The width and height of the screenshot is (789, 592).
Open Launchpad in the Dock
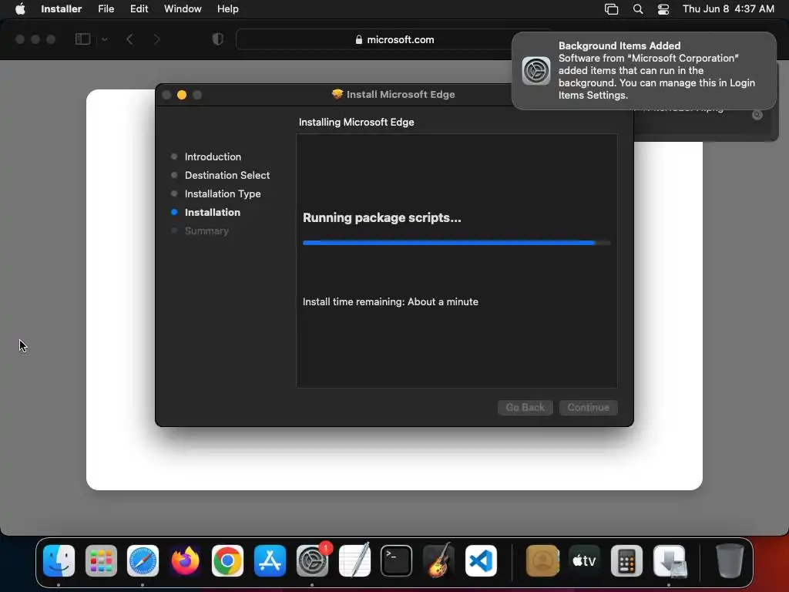pos(101,561)
